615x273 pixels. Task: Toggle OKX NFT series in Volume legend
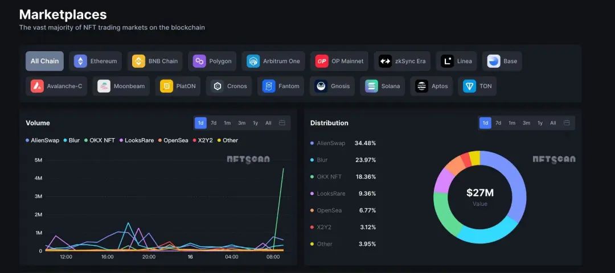(x=99, y=140)
